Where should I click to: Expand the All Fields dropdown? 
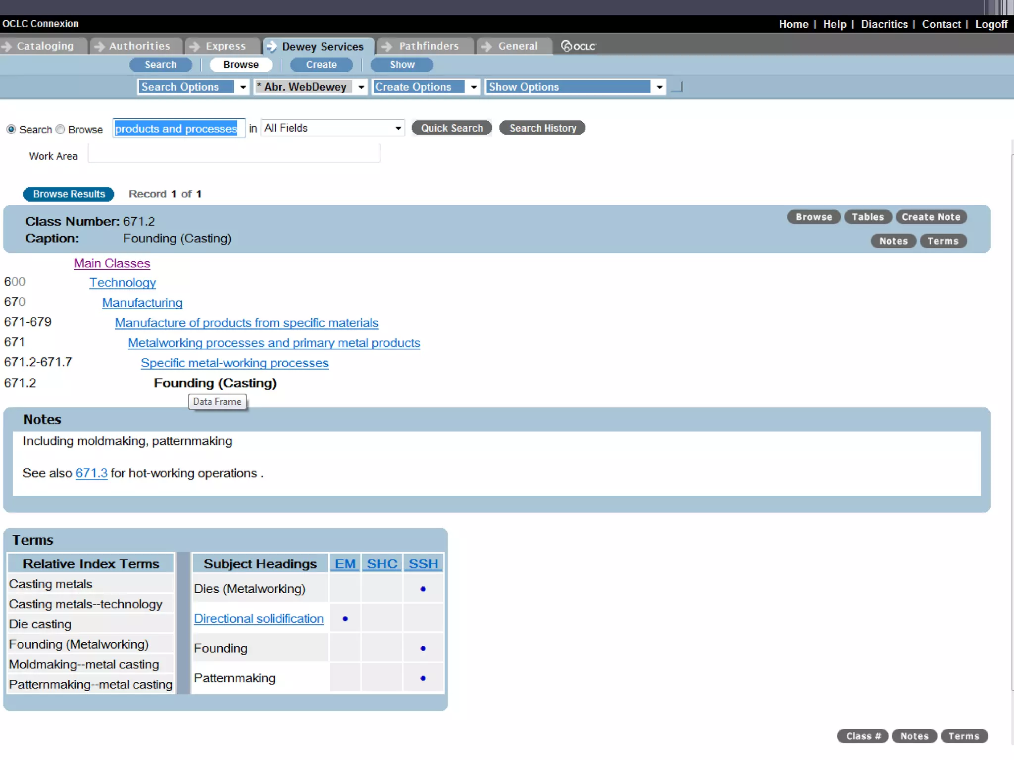[x=398, y=128]
